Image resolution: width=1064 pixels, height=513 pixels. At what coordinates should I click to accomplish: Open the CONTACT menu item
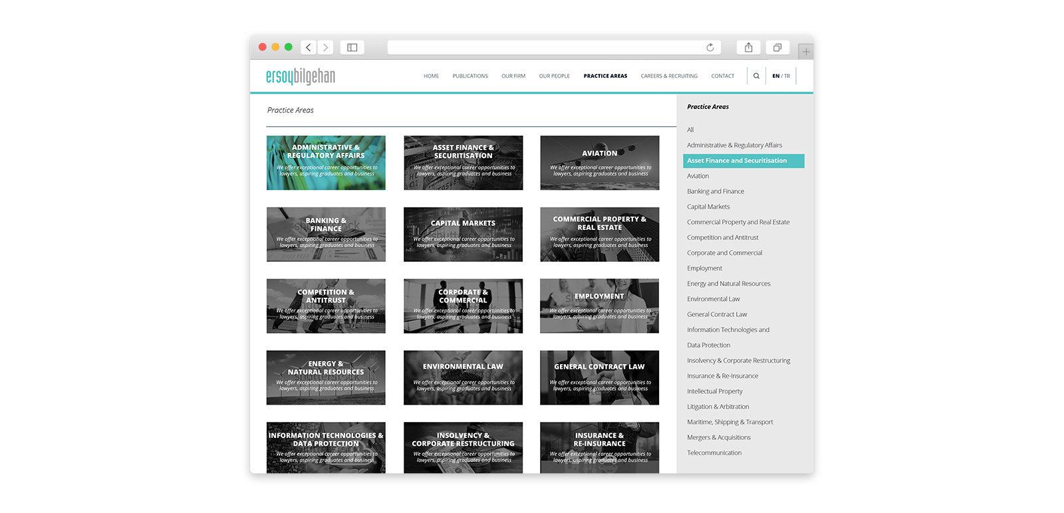click(x=723, y=76)
